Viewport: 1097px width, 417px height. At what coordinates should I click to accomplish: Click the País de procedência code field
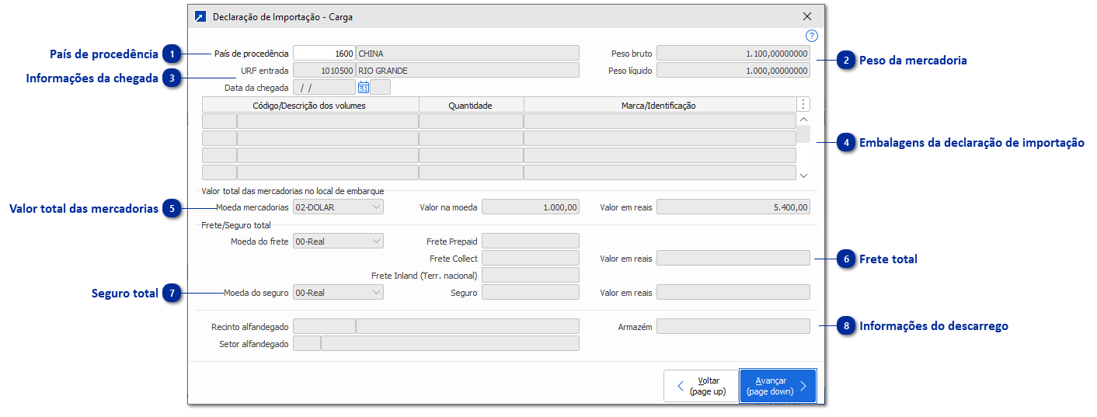324,54
